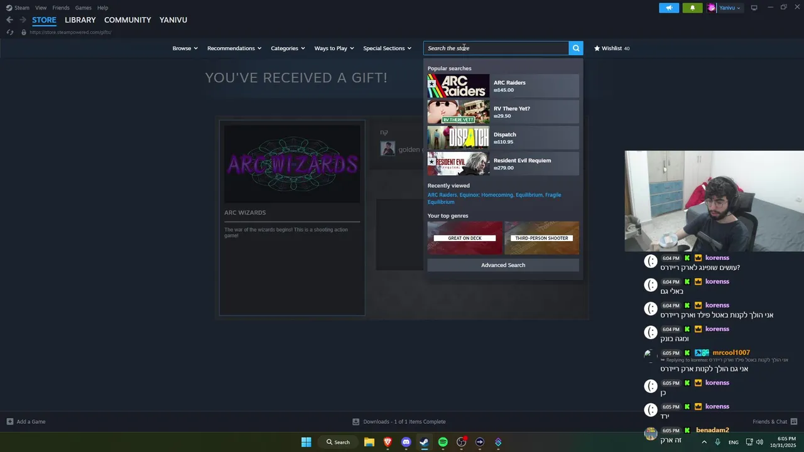Viewport: 804px width, 452px height.
Task: Open the Help menu
Action: click(x=102, y=8)
